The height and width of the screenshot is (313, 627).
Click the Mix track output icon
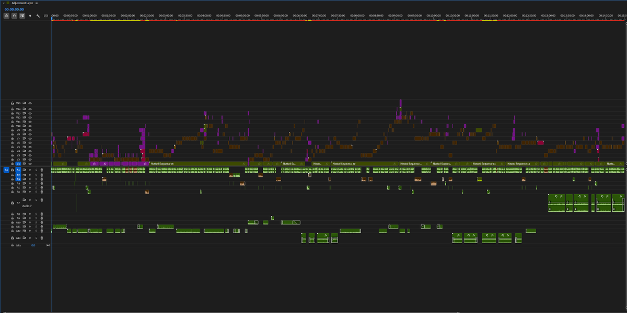[48, 245]
